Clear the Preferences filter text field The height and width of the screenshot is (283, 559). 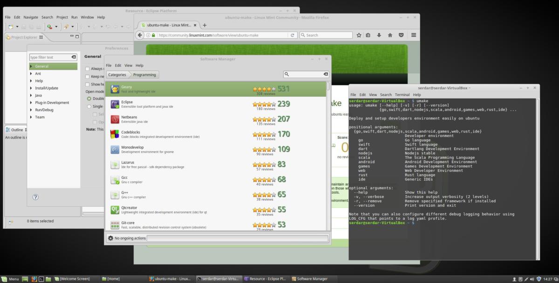tap(74, 57)
